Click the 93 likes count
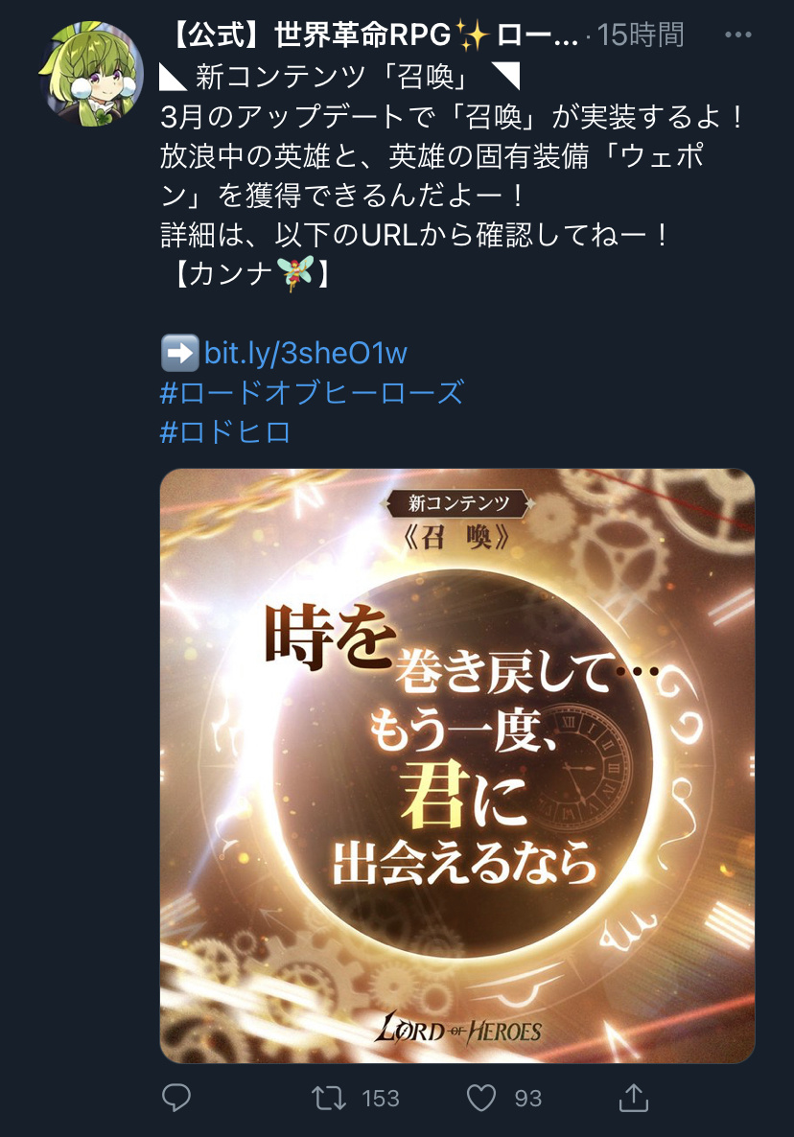Viewport: 794px width, 1137px height. (527, 1099)
